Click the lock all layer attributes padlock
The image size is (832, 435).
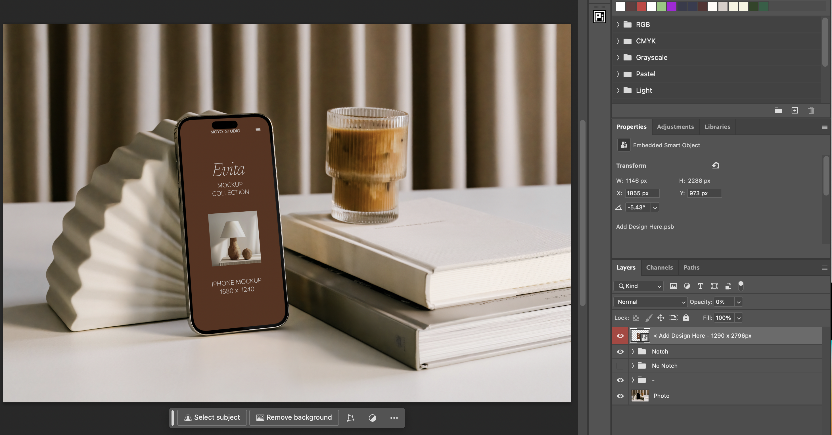[686, 318]
